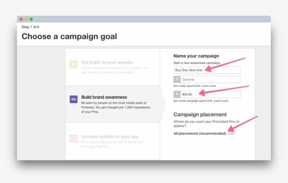Choose Build brand awareness goal
288x183 pixels.
click(x=104, y=97)
